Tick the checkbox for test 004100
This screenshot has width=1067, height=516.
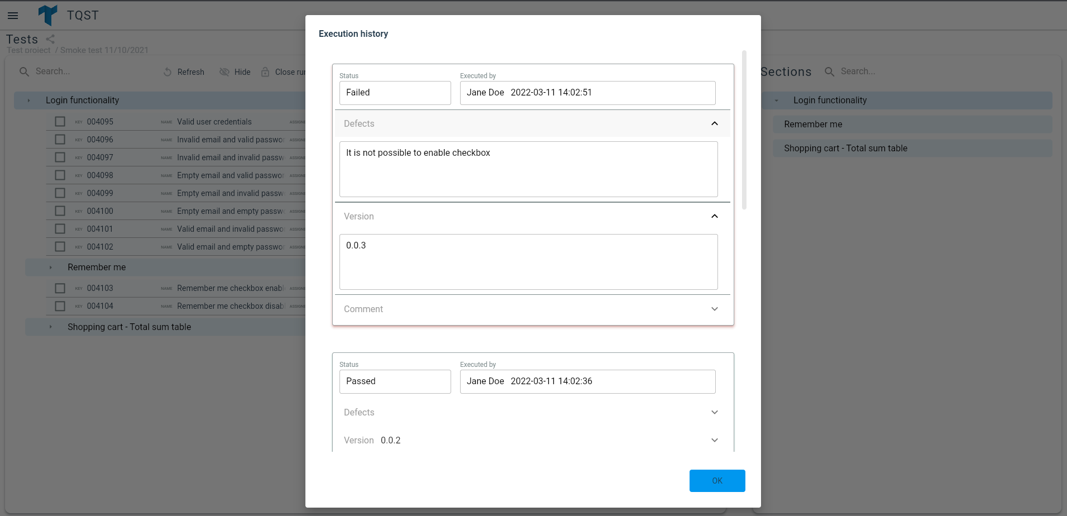pos(60,211)
